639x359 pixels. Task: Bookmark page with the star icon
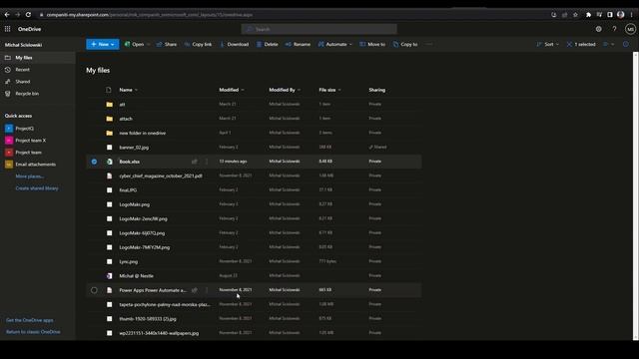[x=575, y=15]
